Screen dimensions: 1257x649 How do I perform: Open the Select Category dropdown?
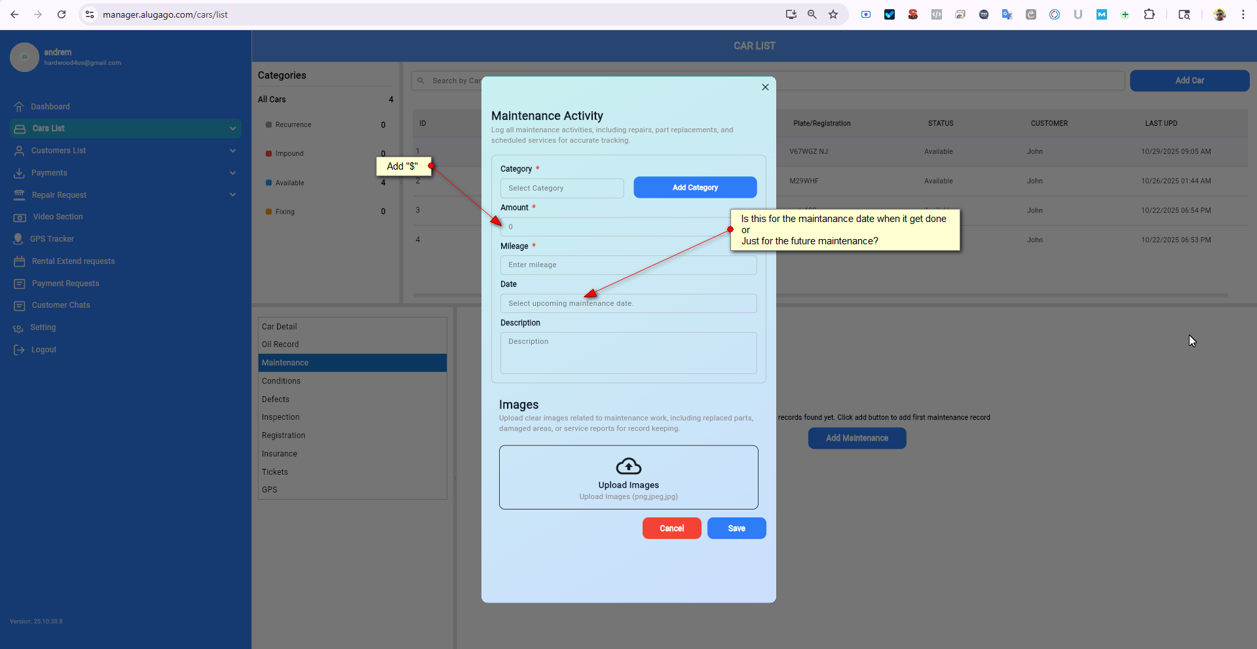tap(562, 188)
